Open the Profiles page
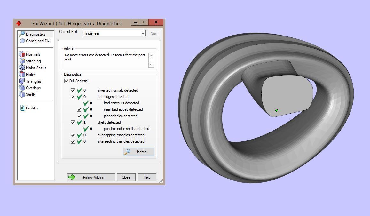The height and width of the screenshot is (216, 370). [x=32, y=108]
